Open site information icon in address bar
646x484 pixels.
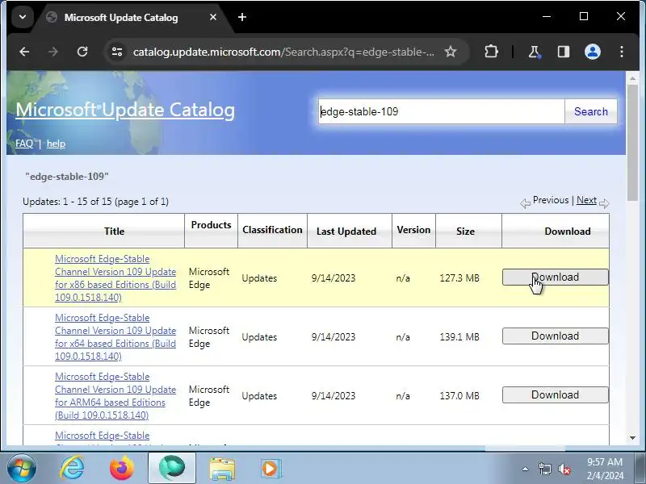(117, 52)
